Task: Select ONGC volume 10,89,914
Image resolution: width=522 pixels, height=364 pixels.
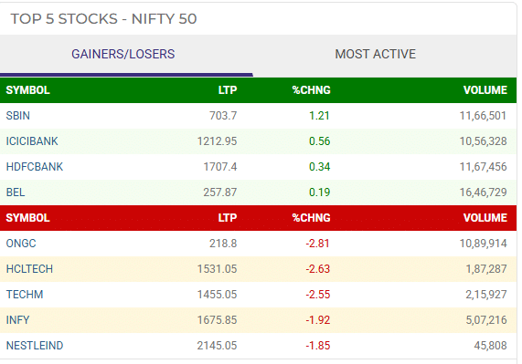Action: click(x=483, y=244)
